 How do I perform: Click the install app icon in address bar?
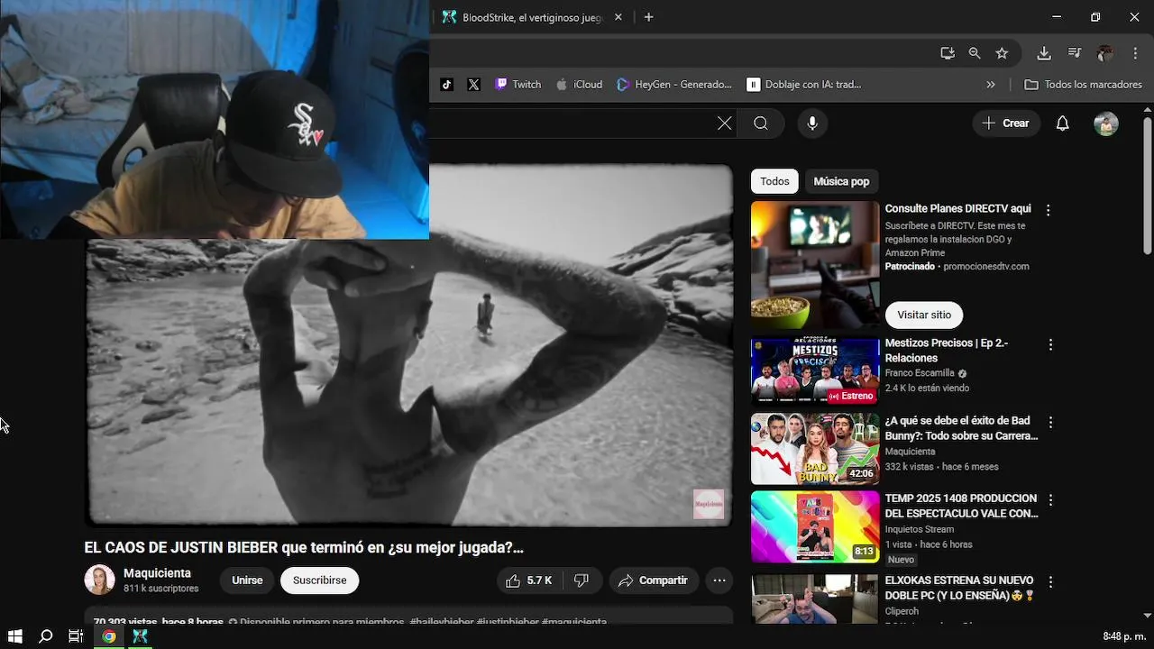click(x=948, y=53)
